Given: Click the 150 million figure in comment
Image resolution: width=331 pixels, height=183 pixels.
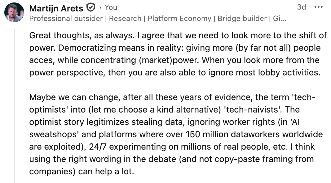Looking at the screenshot, I should 212,134.
